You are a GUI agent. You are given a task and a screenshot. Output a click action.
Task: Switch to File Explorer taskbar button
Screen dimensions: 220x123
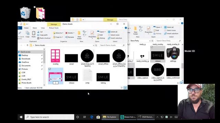point(110,117)
